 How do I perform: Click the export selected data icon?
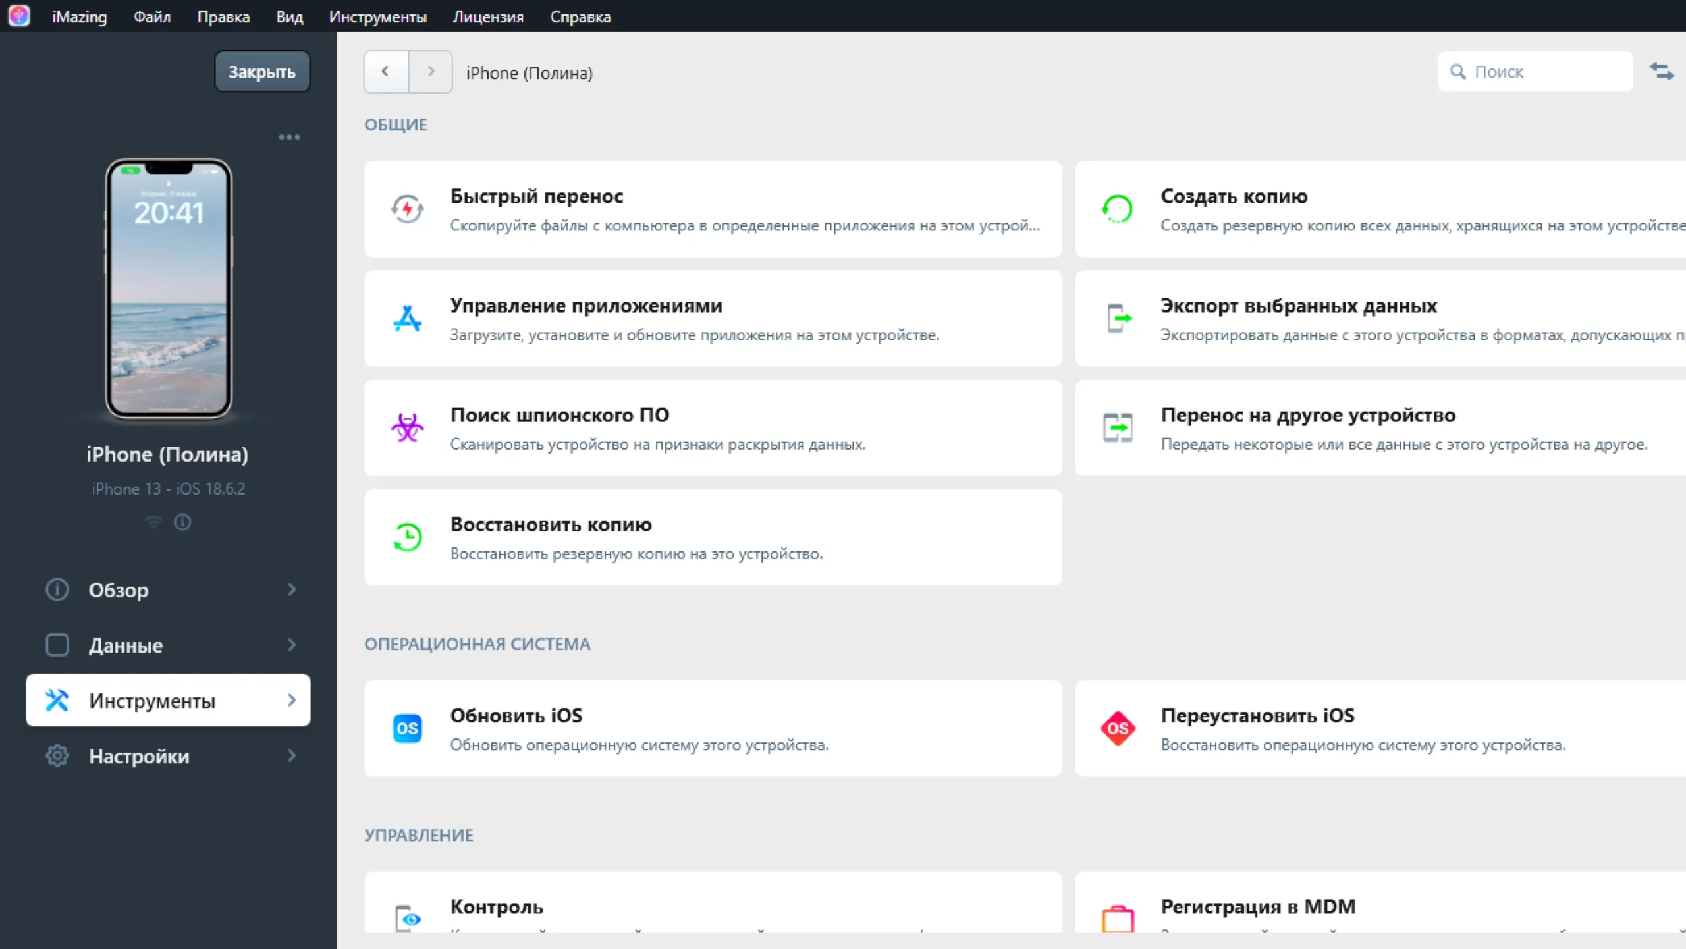click(x=1118, y=319)
